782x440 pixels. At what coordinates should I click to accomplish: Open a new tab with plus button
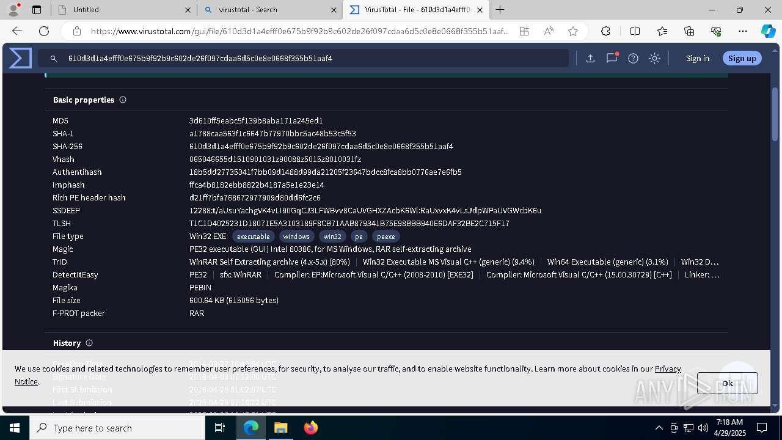coord(500,10)
